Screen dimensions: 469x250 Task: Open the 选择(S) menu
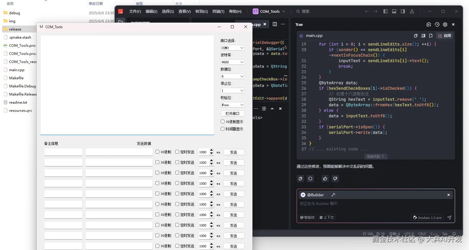[168, 11]
